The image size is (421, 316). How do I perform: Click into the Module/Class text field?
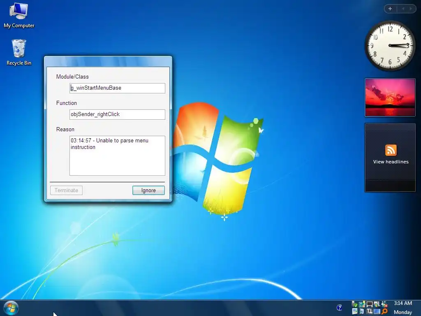(x=117, y=88)
